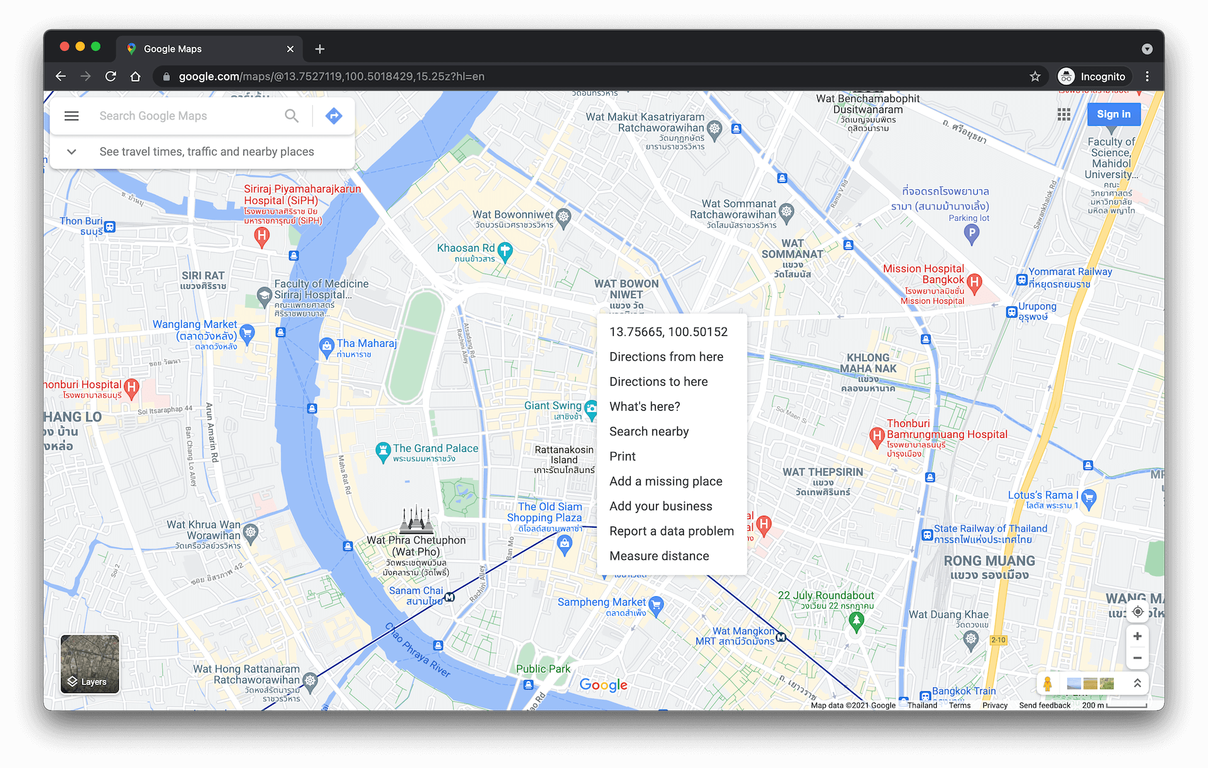This screenshot has width=1208, height=768.
Task: Zoom out with the minus button
Action: pyautogui.click(x=1138, y=658)
